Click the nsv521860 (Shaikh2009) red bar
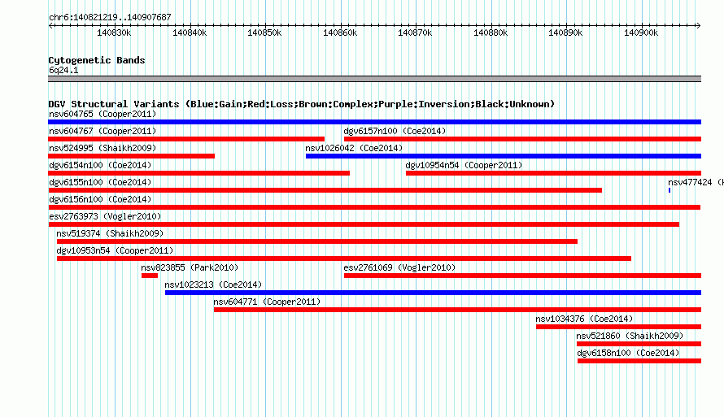The height and width of the screenshot is (417, 724). point(639,344)
